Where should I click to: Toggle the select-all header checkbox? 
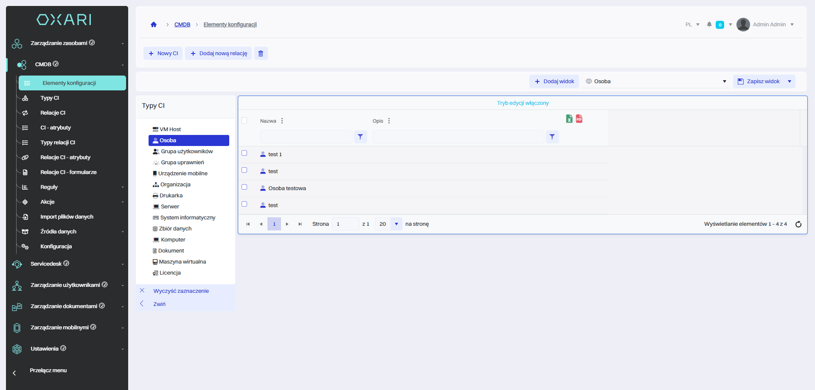(244, 121)
